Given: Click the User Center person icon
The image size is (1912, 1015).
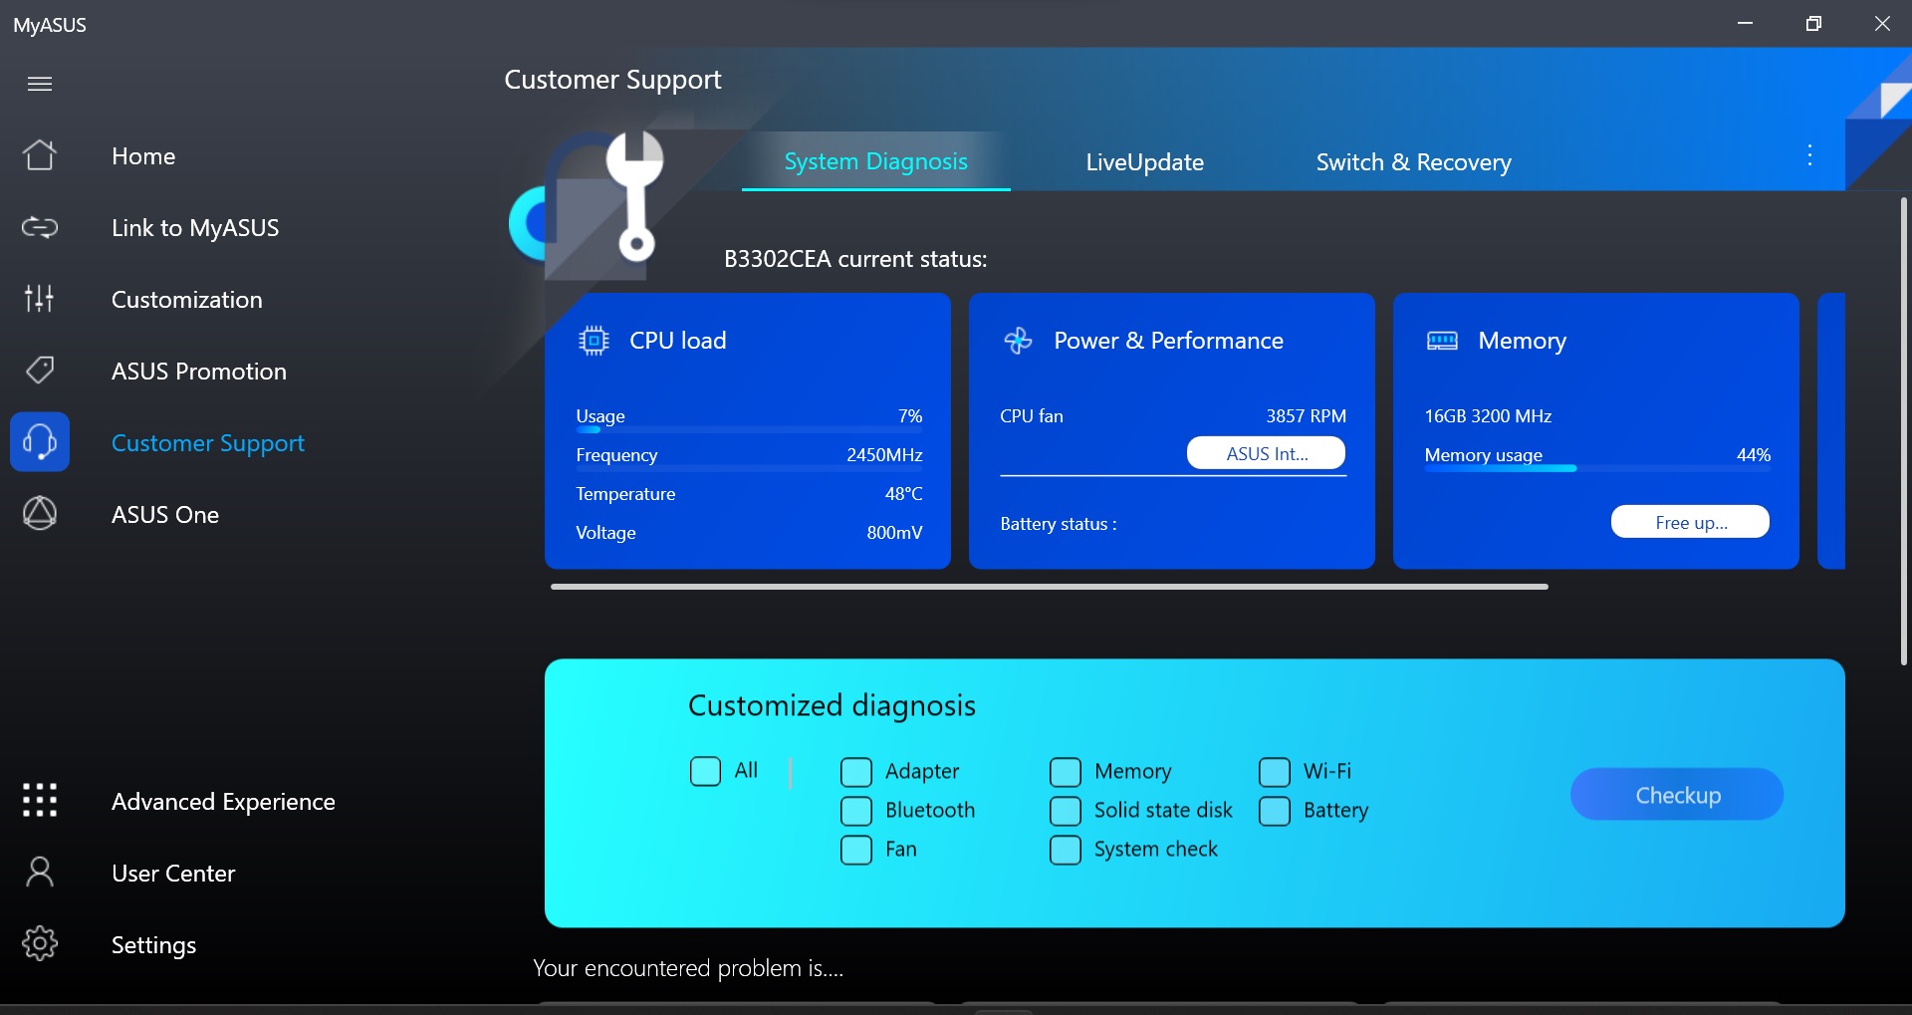Looking at the screenshot, I should tap(40, 872).
